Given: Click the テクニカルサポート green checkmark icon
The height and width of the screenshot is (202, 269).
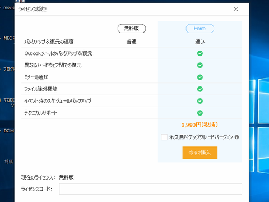Looking at the screenshot, I should click(200, 113).
